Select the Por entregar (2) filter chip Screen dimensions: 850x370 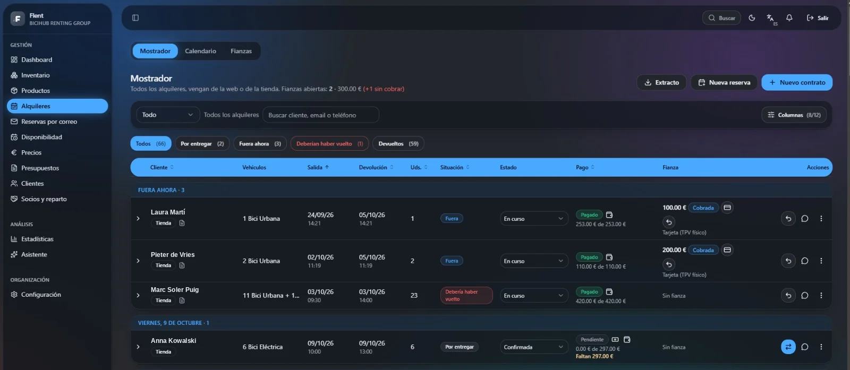pyautogui.click(x=202, y=144)
